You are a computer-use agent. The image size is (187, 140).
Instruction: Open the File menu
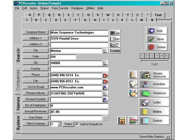click(x=17, y=8)
